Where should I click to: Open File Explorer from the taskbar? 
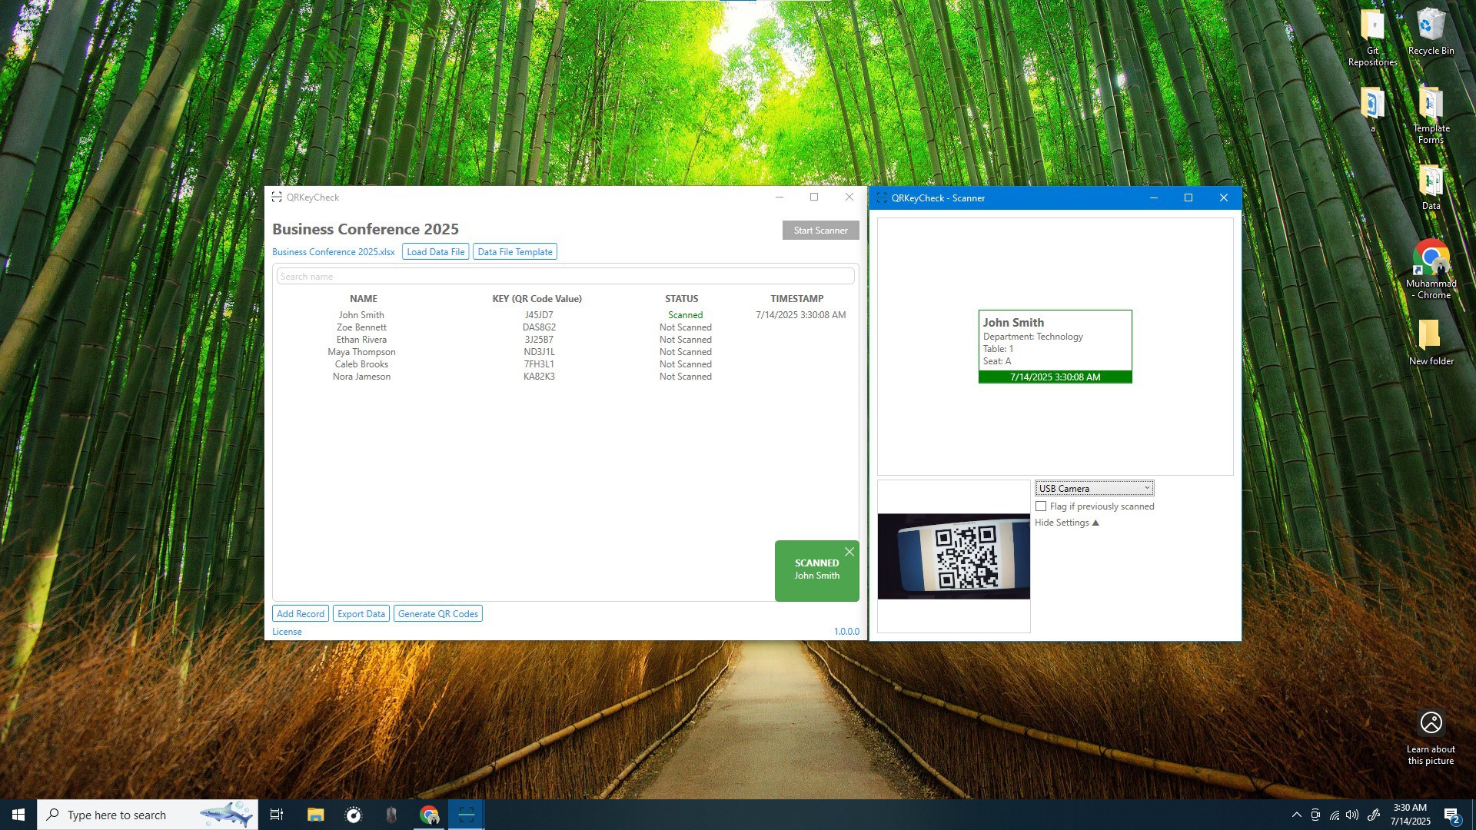click(315, 815)
